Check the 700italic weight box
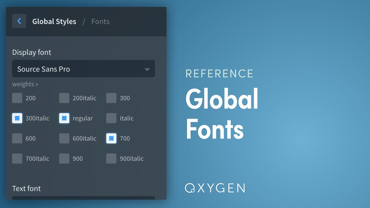The image size is (370, 208). [x=17, y=159]
